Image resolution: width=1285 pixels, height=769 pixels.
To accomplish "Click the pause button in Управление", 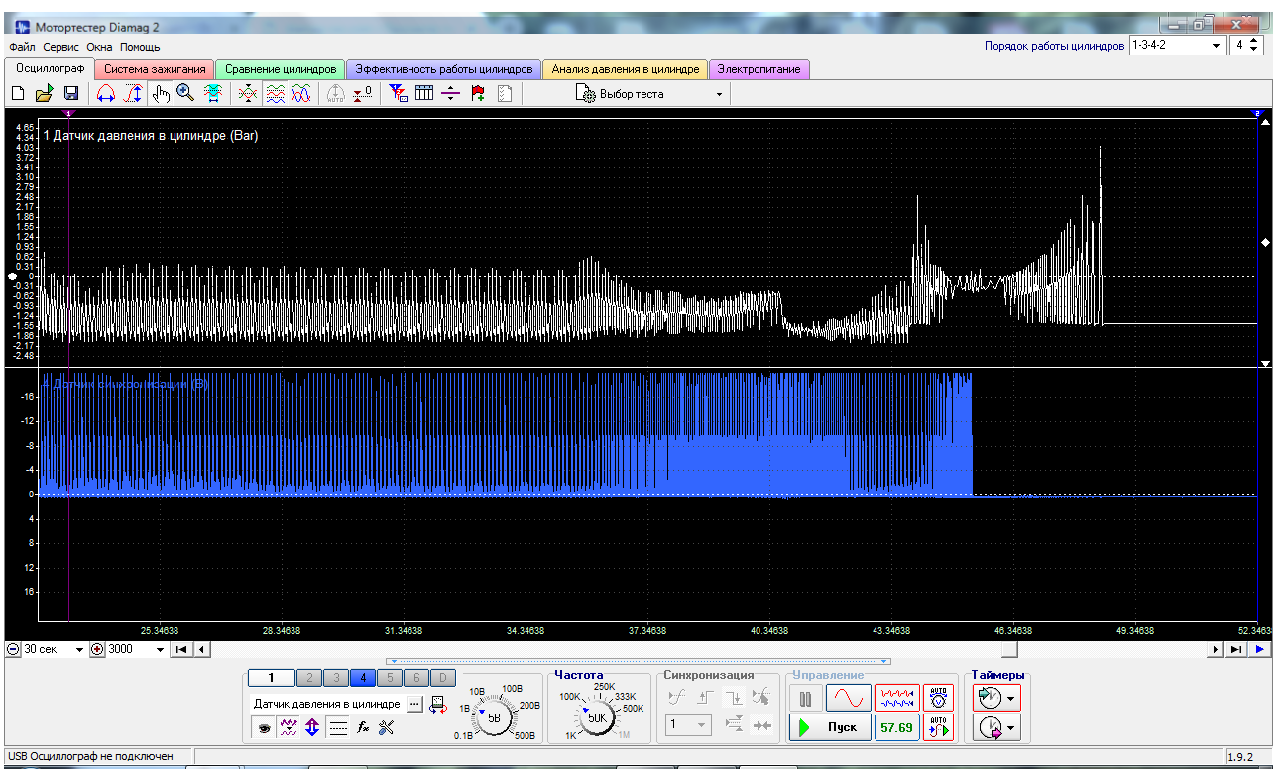I will 805,698.
